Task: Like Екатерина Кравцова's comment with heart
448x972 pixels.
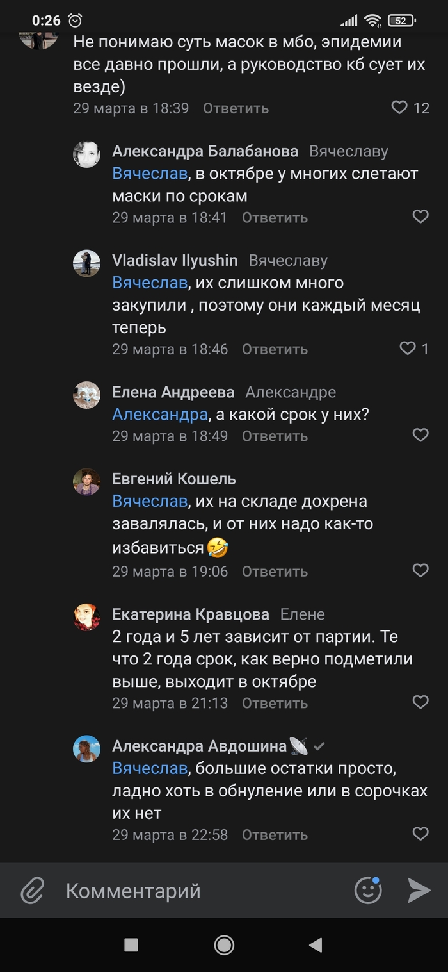Action: coord(420,702)
